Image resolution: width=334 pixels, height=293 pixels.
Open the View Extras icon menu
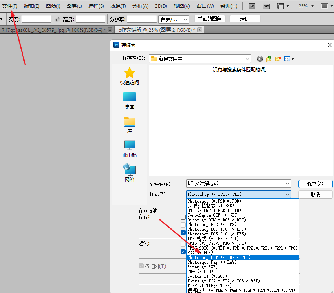coord(288,6)
